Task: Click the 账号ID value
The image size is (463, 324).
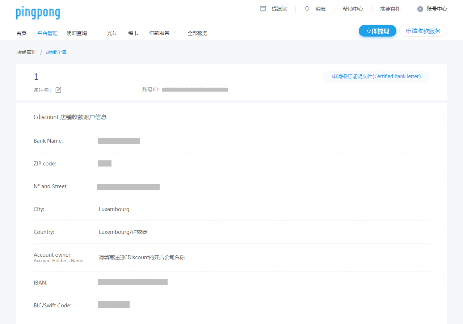Action: click(195, 89)
